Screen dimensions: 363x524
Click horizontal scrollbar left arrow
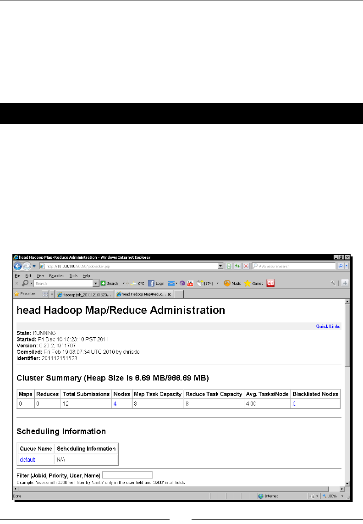click(x=16, y=489)
